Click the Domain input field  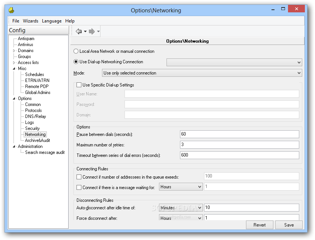[x=212, y=115]
